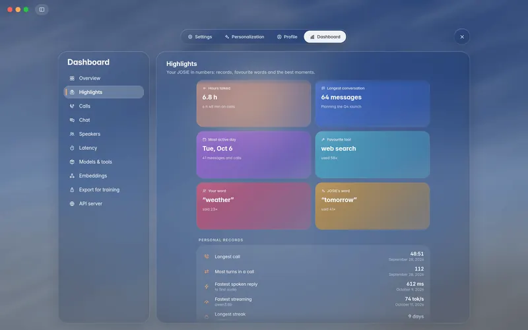The image size is (528, 330).
Task: Click the Longest call phone icon
Action: click(x=207, y=257)
